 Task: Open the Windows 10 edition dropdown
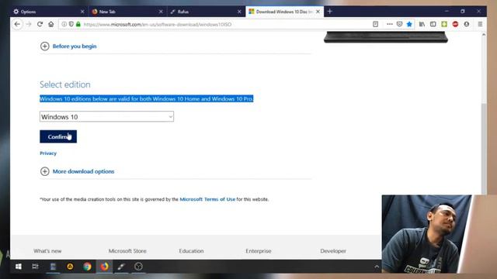coord(106,116)
